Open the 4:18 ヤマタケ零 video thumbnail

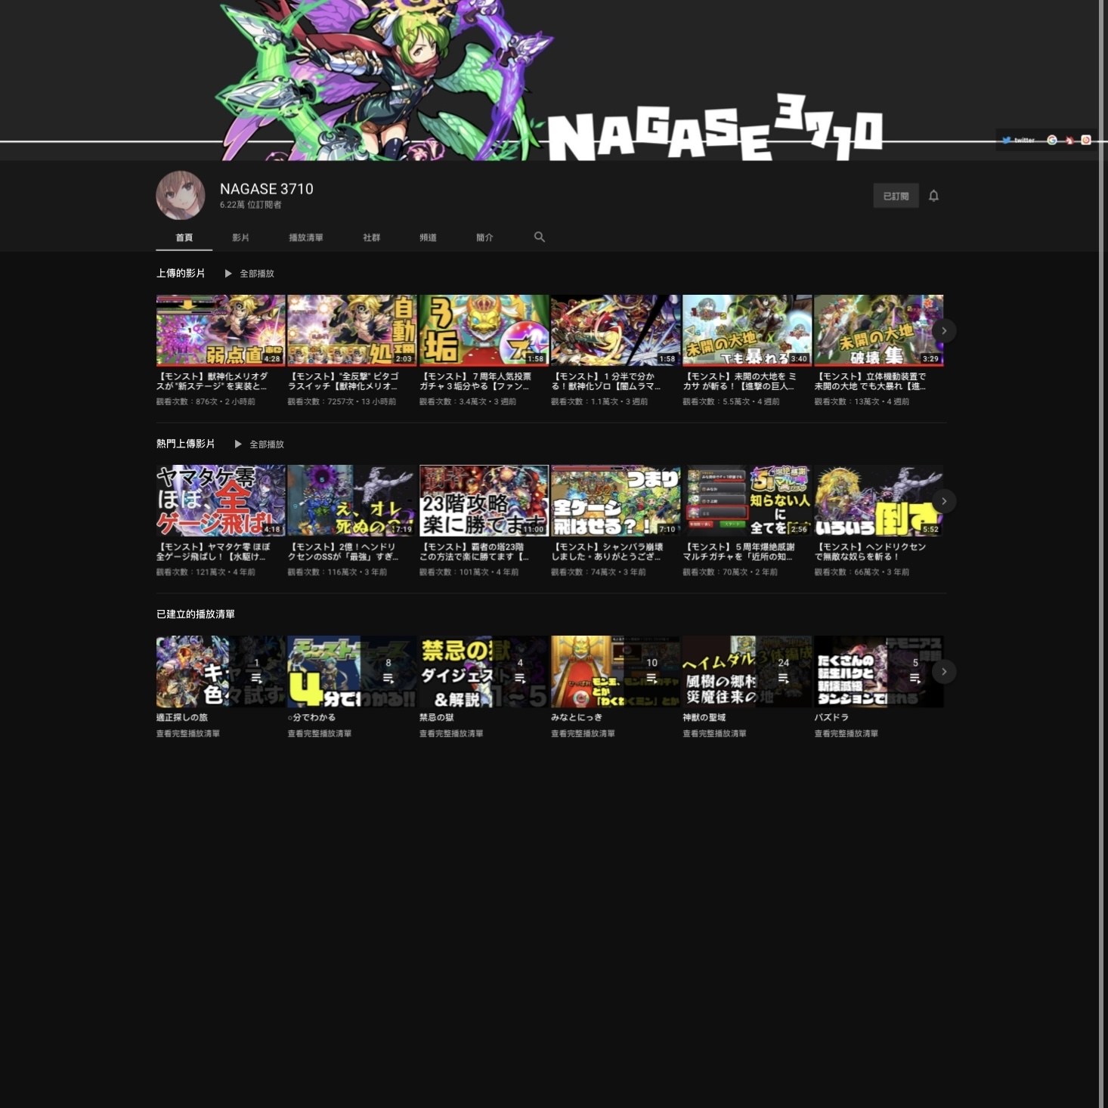221,501
